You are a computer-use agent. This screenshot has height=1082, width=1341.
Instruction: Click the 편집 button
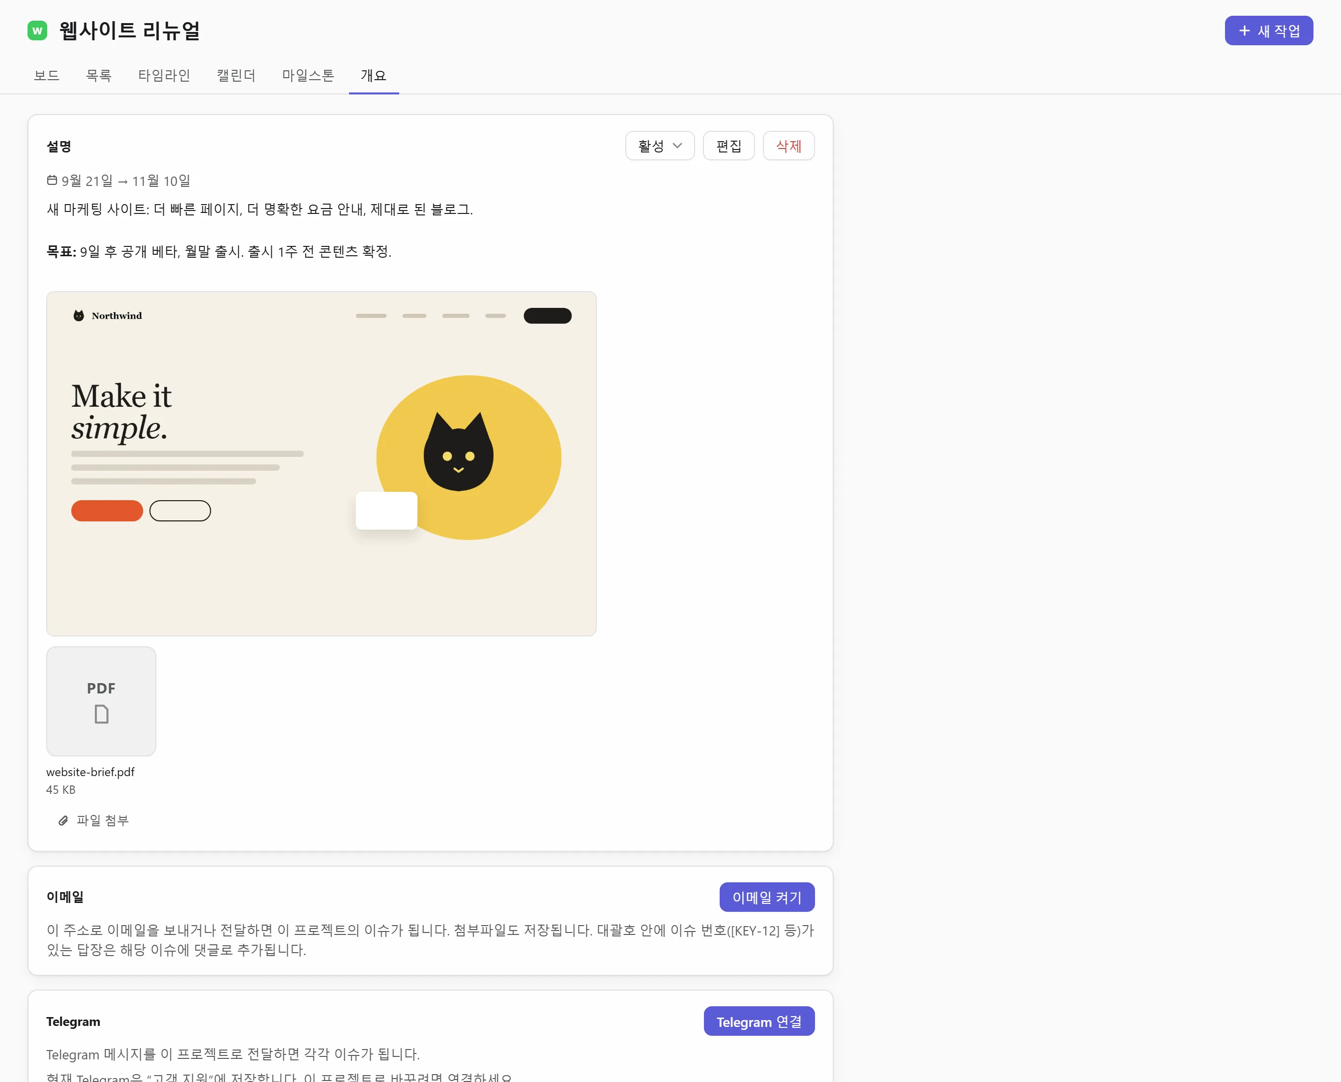click(729, 146)
